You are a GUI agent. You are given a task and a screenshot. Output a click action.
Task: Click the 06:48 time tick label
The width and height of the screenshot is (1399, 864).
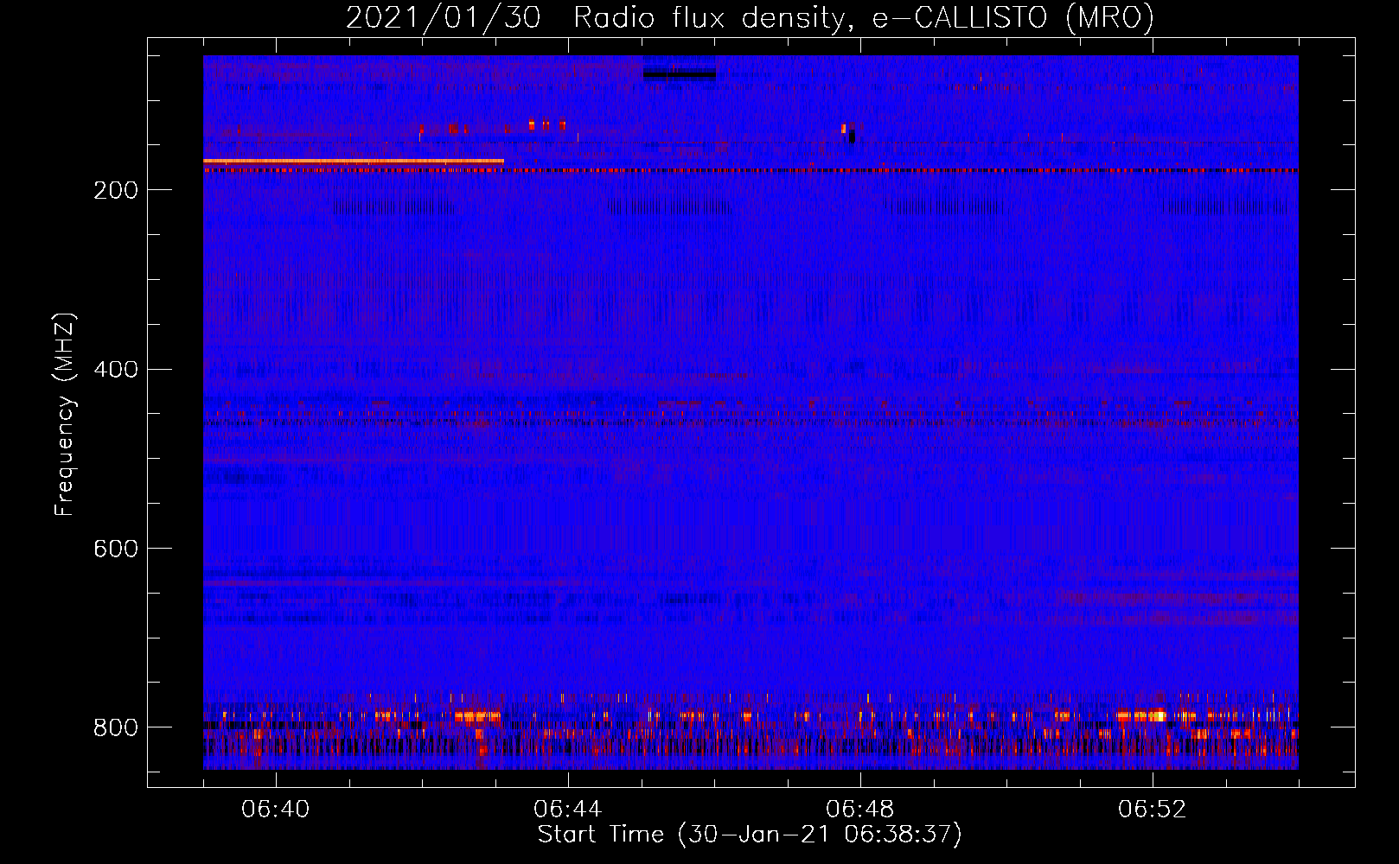click(x=860, y=810)
